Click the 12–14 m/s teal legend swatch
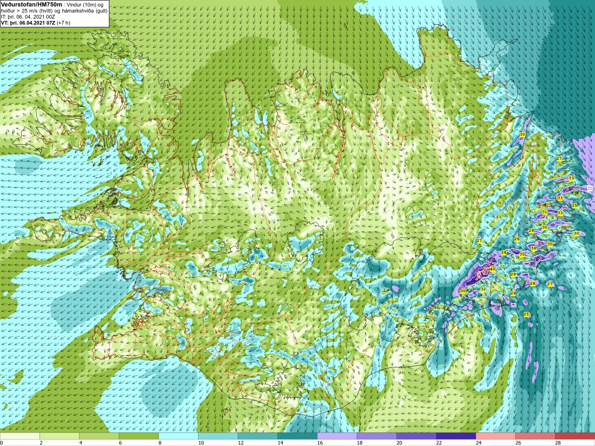The height and width of the screenshot is (446, 595). [x=258, y=436]
